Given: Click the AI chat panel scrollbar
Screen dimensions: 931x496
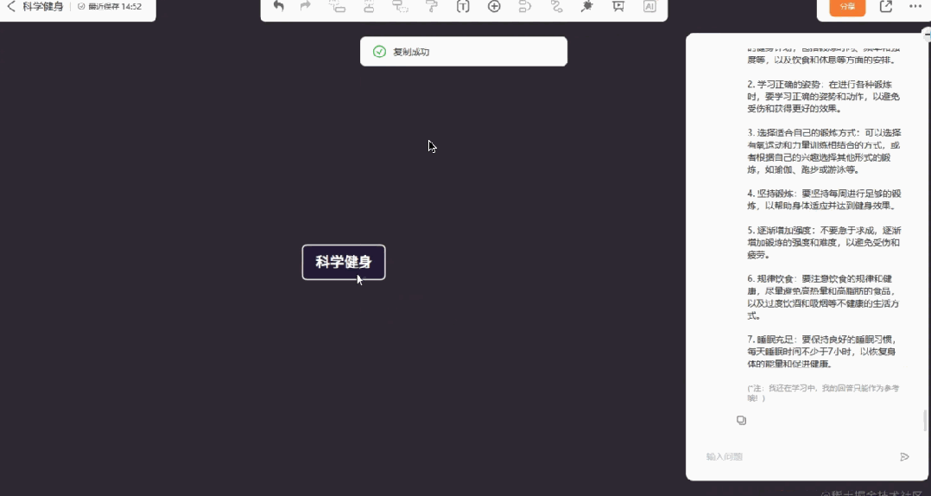Looking at the screenshot, I should (925, 420).
